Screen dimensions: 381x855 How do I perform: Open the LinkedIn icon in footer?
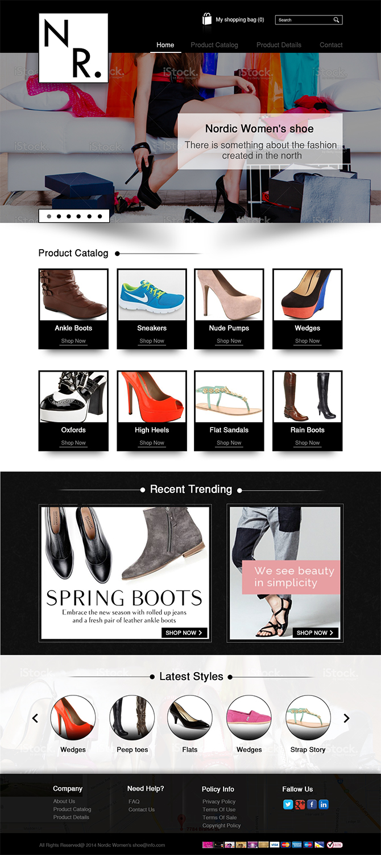tap(324, 804)
